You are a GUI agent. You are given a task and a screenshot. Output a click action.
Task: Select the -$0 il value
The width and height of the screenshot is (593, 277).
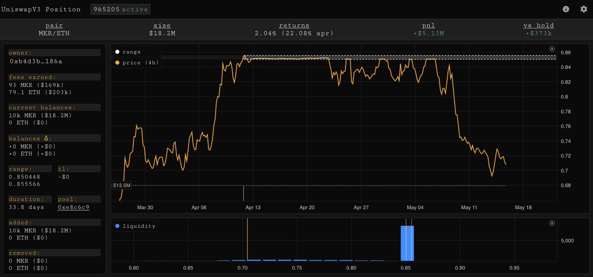64,176
